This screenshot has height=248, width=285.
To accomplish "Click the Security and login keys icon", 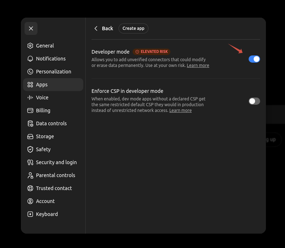I will pos(30,162).
